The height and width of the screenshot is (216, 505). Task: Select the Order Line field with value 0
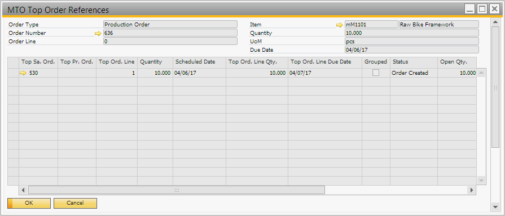[170, 42]
